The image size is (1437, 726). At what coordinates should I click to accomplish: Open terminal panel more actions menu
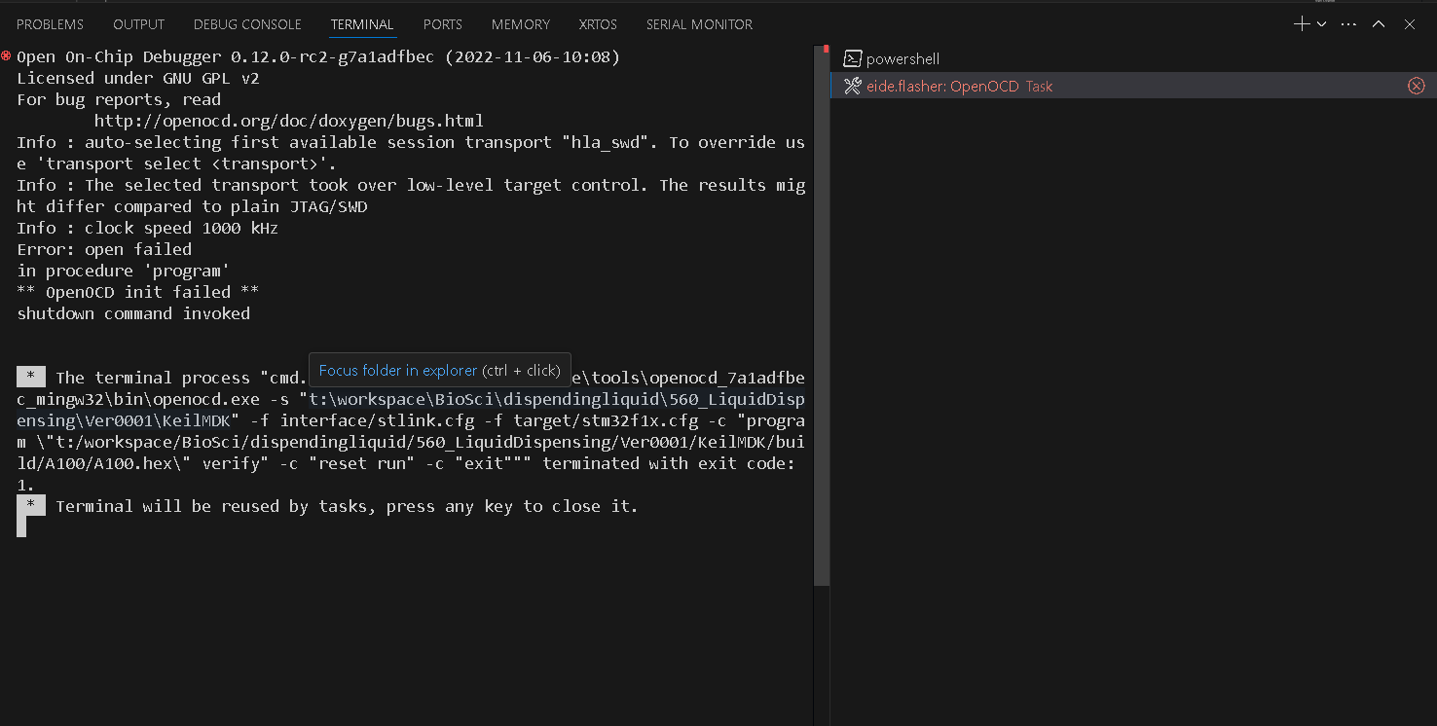click(x=1348, y=24)
